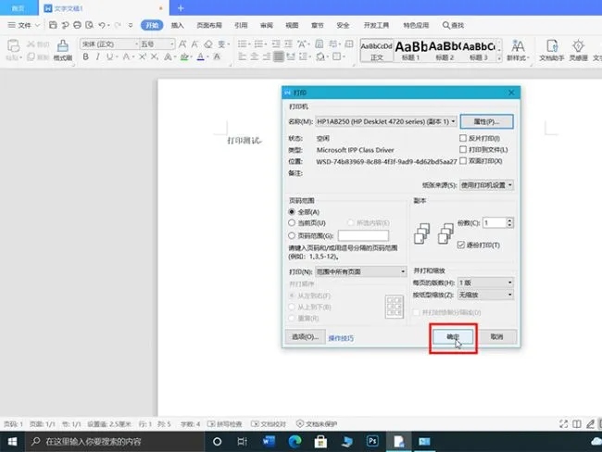Switch to the 审阅 ribbon tab
The image size is (602, 452).
pyautogui.click(x=266, y=25)
